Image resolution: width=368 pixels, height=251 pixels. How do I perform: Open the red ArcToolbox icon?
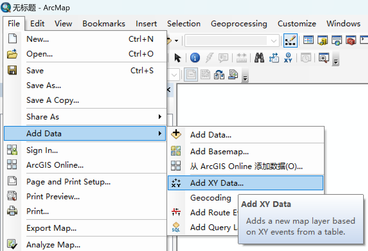(351, 40)
